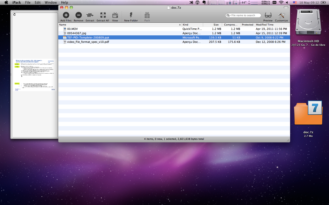Click the Extract All toolbar icon
Image resolution: width=329 pixels, height=205 pixels.
(103, 15)
